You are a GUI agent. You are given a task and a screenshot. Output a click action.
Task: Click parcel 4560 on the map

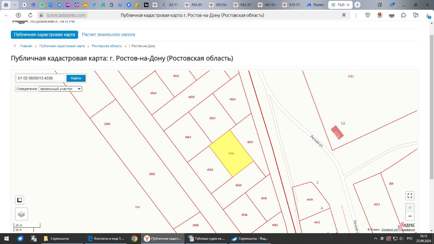(238, 185)
